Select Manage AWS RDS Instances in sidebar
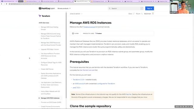The width and height of the screenshot is (194, 109). [50, 98]
